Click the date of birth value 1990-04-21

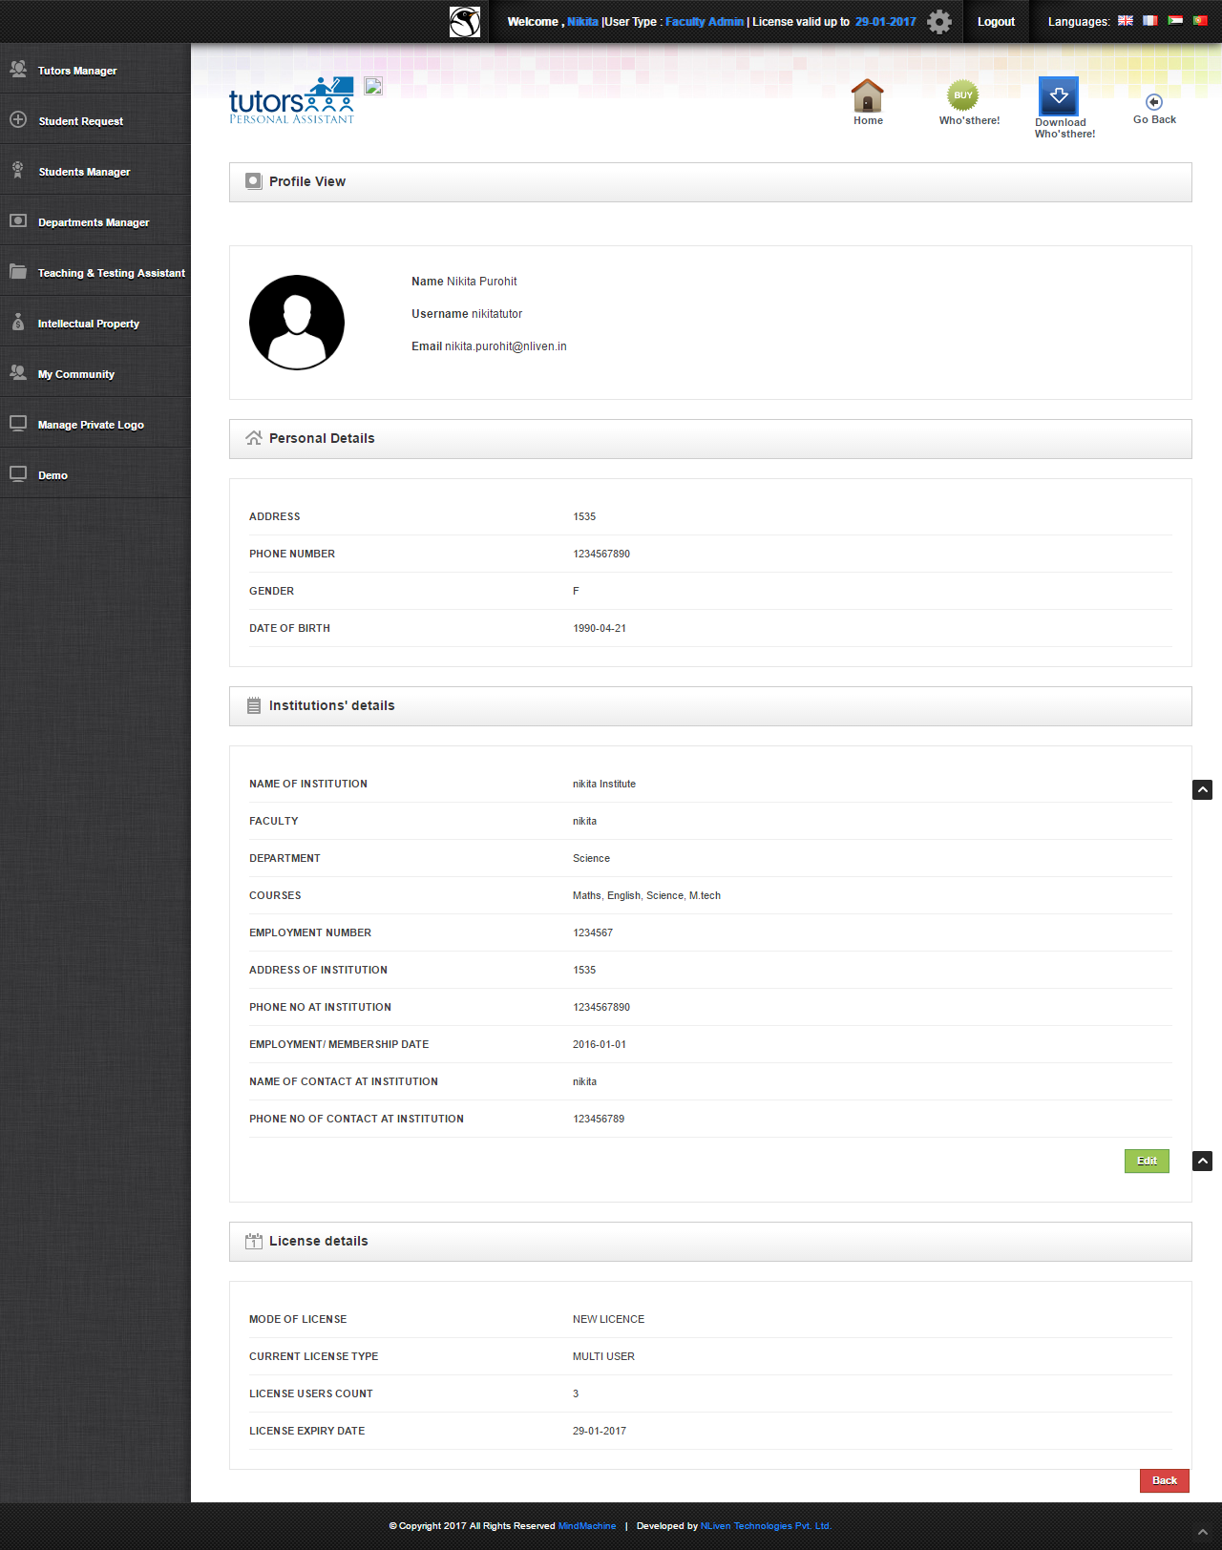[x=600, y=628]
